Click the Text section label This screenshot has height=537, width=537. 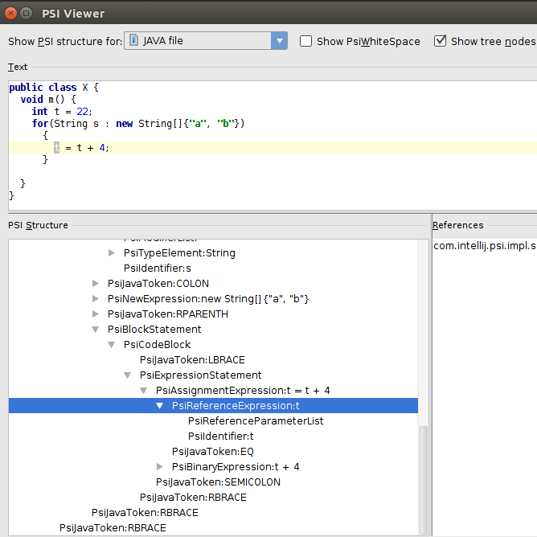(x=18, y=67)
